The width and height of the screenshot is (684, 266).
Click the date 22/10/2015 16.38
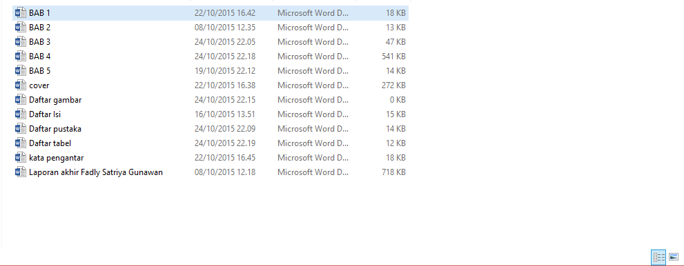tap(225, 85)
